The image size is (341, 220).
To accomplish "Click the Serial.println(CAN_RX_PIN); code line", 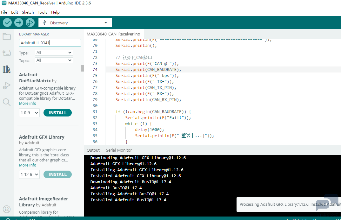I will click(148, 100).
